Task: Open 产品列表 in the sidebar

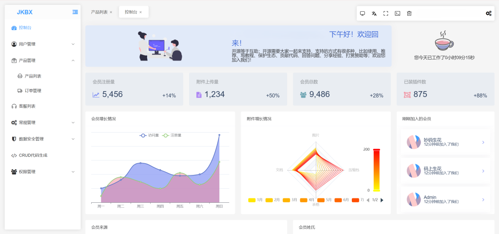Action: click(43, 76)
